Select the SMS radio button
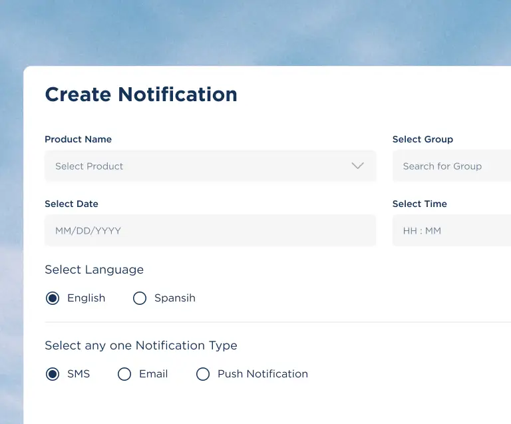Viewport: 511px width, 424px height. (x=53, y=374)
